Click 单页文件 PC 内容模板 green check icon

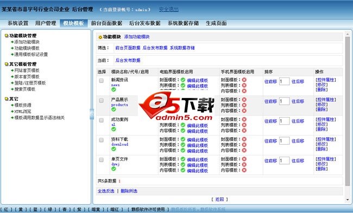(x=183, y=170)
